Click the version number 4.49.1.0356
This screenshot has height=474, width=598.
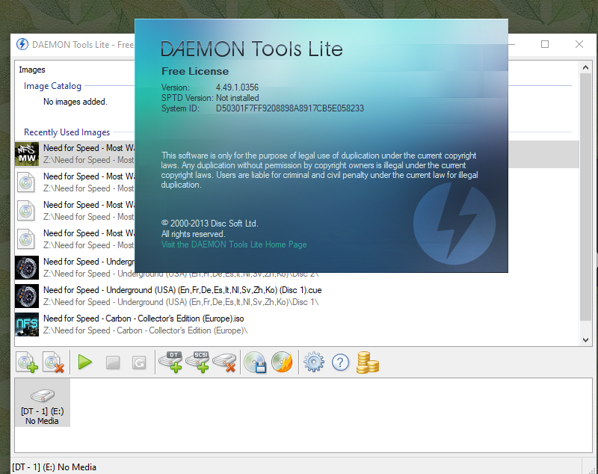tap(237, 87)
